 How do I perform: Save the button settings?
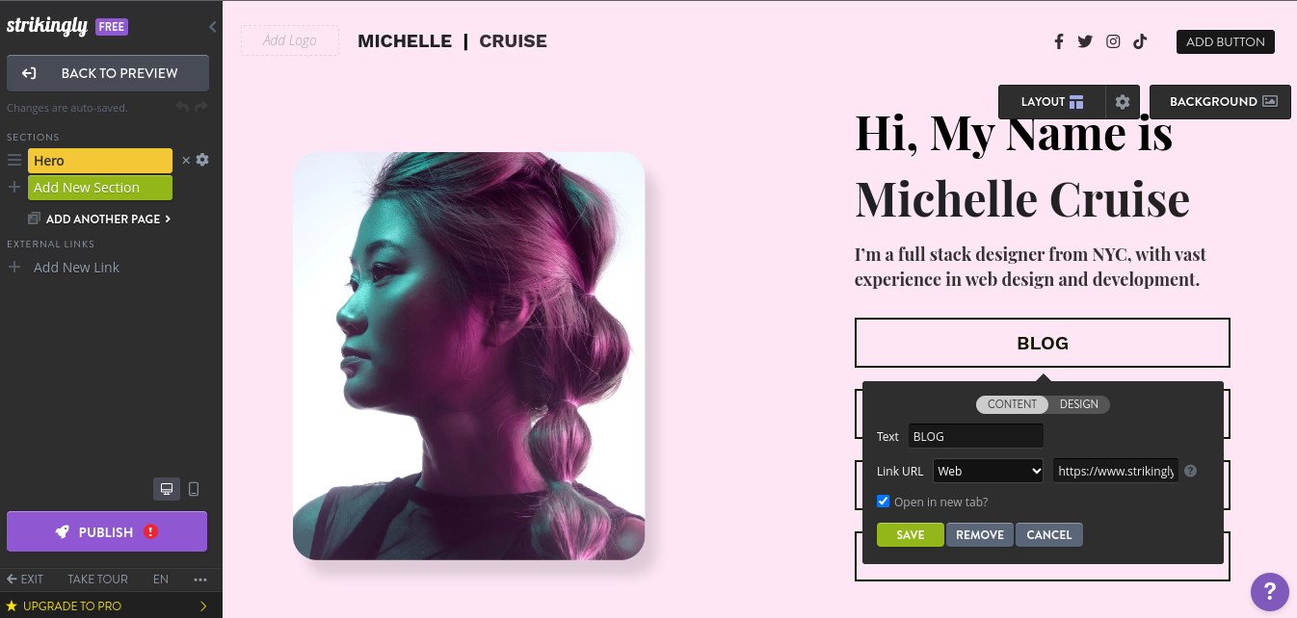click(x=911, y=534)
